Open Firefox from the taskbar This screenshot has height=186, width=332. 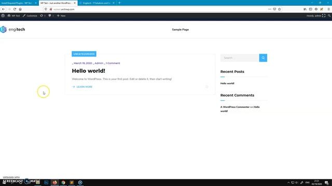tap(54, 182)
